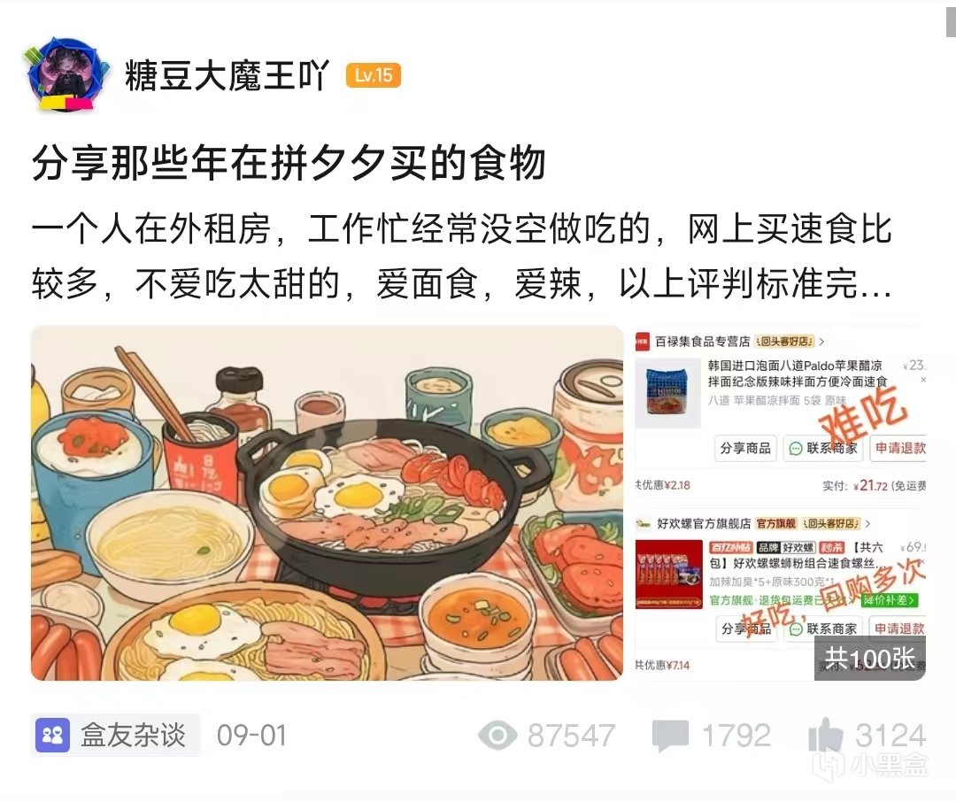View all photos via 共100张 badge
This screenshot has height=802, width=956.
pos(870,659)
